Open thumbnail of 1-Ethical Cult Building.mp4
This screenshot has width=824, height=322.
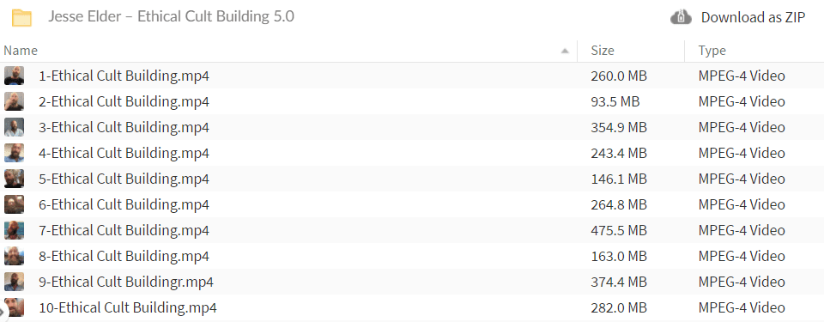coord(15,76)
